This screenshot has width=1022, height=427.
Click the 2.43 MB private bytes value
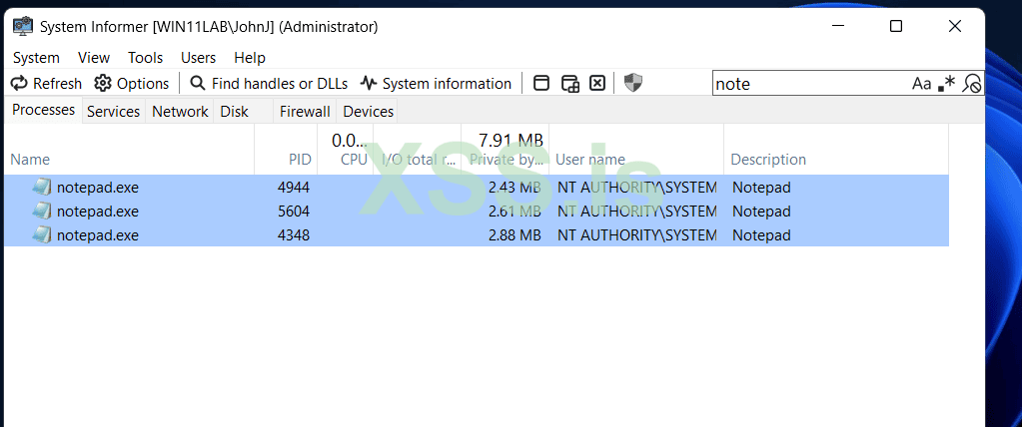tap(514, 188)
